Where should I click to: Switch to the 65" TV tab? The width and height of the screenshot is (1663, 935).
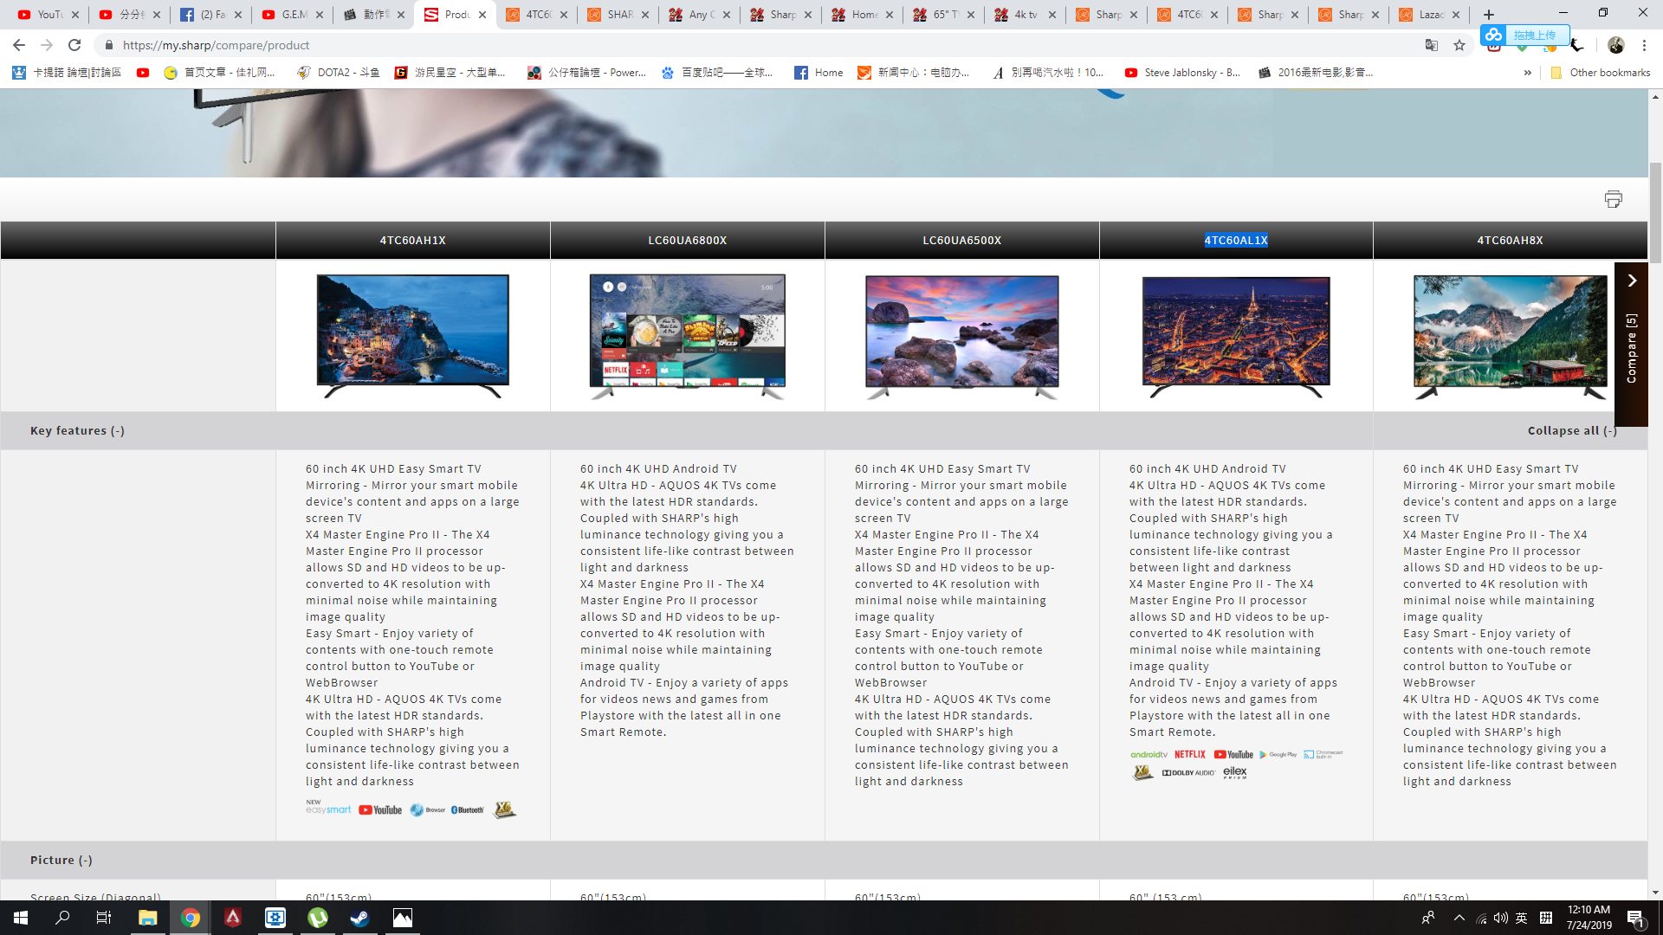943,15
